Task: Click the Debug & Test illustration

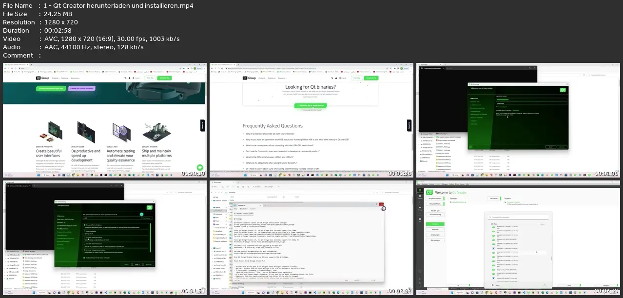Action: click(x=120, y=132)
